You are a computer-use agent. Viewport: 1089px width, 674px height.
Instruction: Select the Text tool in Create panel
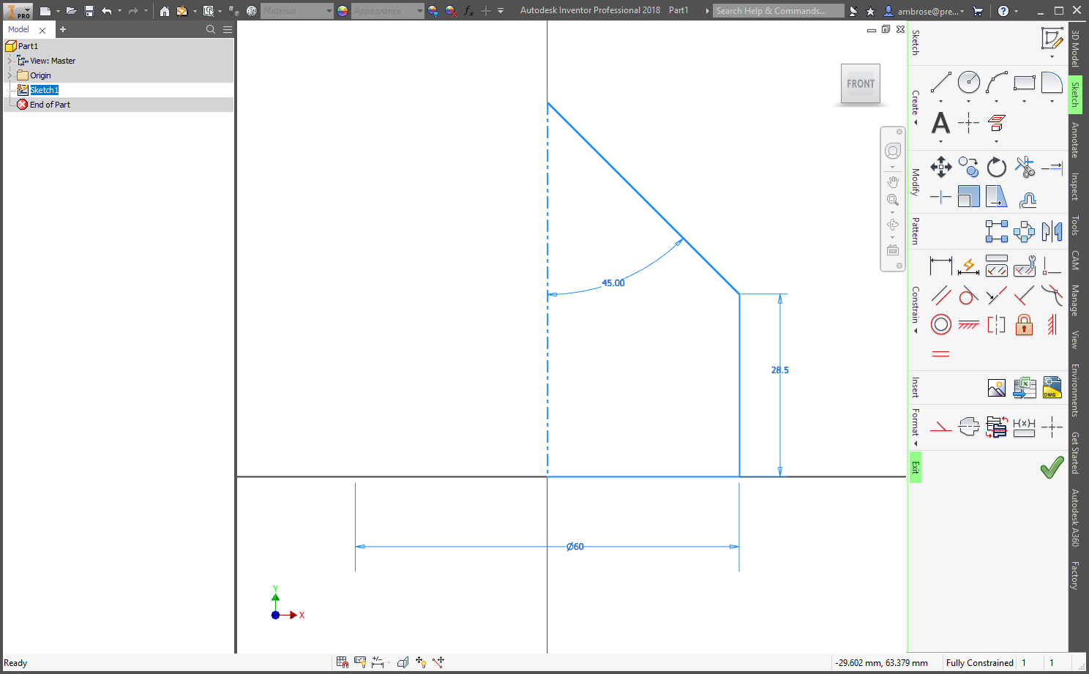pos(940,124)
